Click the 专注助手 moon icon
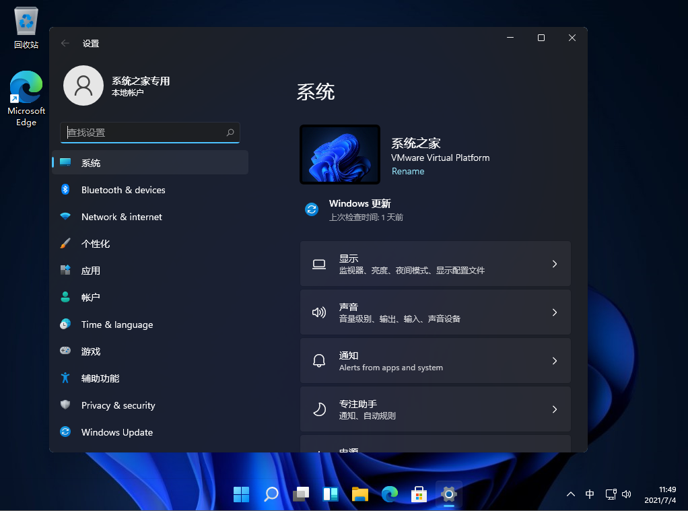This screenshot has width=688, height=511. pos(319,409)
